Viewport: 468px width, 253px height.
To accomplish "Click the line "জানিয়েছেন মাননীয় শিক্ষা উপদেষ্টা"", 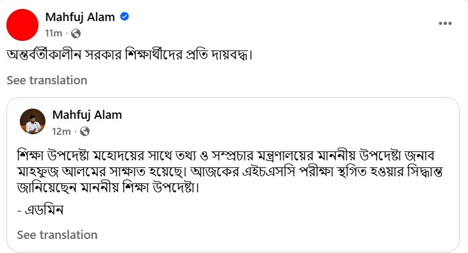I will pos(108,187).
